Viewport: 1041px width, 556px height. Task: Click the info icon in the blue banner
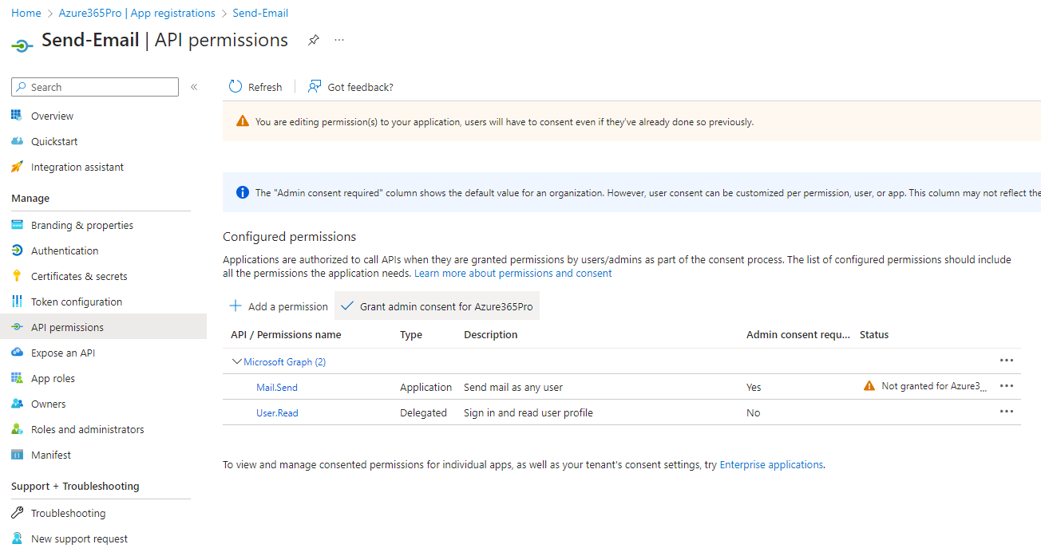[243, 192]
